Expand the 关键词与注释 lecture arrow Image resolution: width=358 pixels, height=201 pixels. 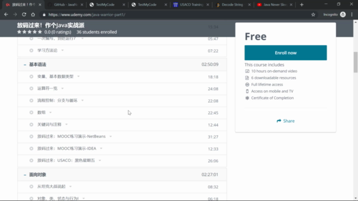tap(67, 125)
